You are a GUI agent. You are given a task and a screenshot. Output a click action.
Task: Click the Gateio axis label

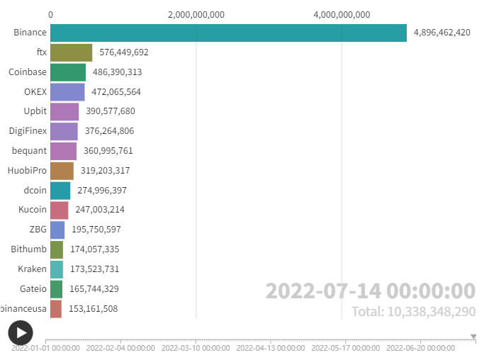(33, 288)
